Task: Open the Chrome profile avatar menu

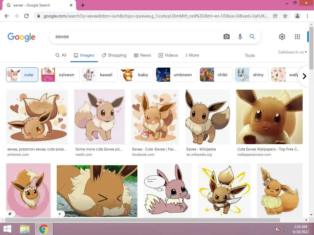Action: point(297,16)
